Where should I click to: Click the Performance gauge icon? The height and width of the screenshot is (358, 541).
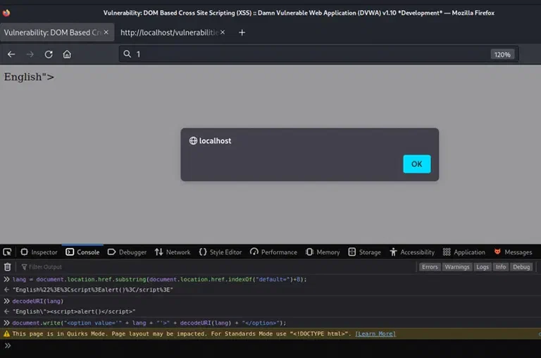pyautogui.click(x=254, y=252)
